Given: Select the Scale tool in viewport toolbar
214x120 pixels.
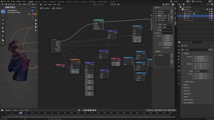Looking at the screenshot, I should click(x=3, y=28).
